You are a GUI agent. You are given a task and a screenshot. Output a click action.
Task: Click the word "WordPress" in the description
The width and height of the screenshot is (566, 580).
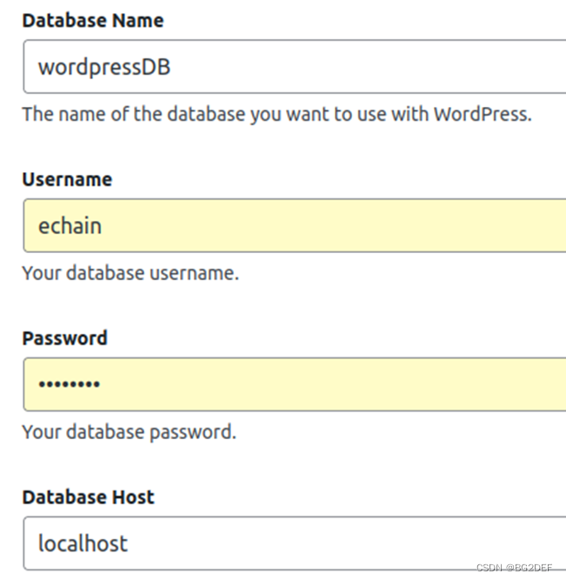tap(481, 114)
